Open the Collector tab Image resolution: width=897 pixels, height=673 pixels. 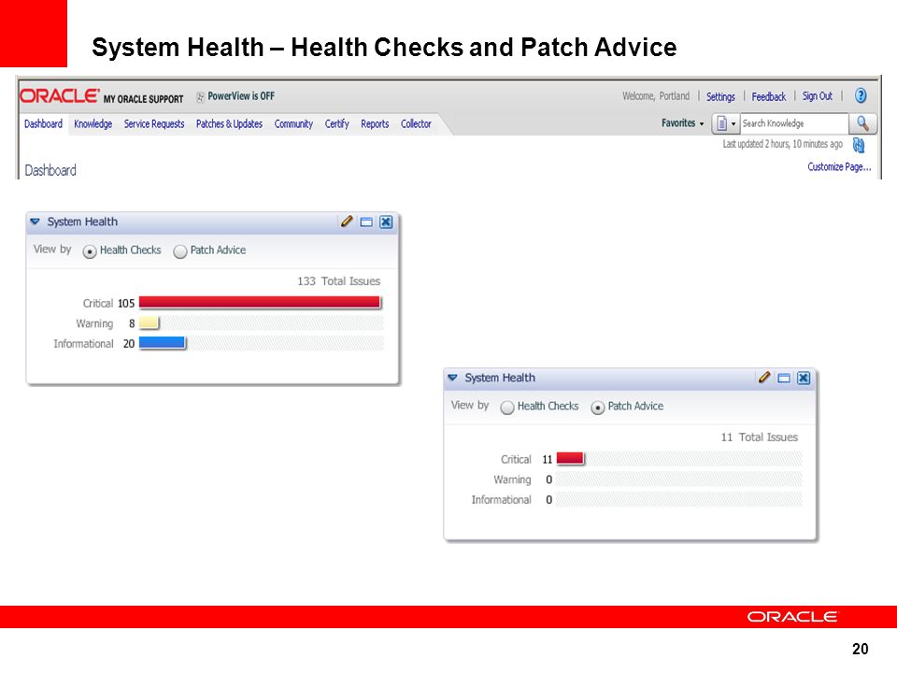(x=416, y=123)
